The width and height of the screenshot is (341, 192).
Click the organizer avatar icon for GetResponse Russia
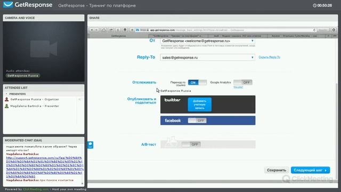click(x=7, y=99)
